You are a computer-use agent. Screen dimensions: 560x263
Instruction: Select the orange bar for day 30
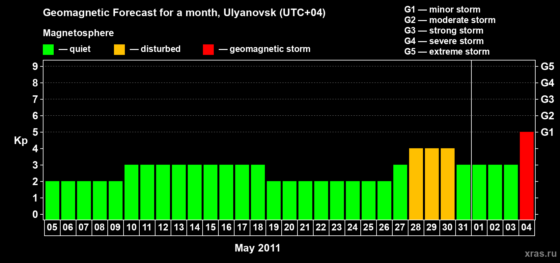click(447, 184)
